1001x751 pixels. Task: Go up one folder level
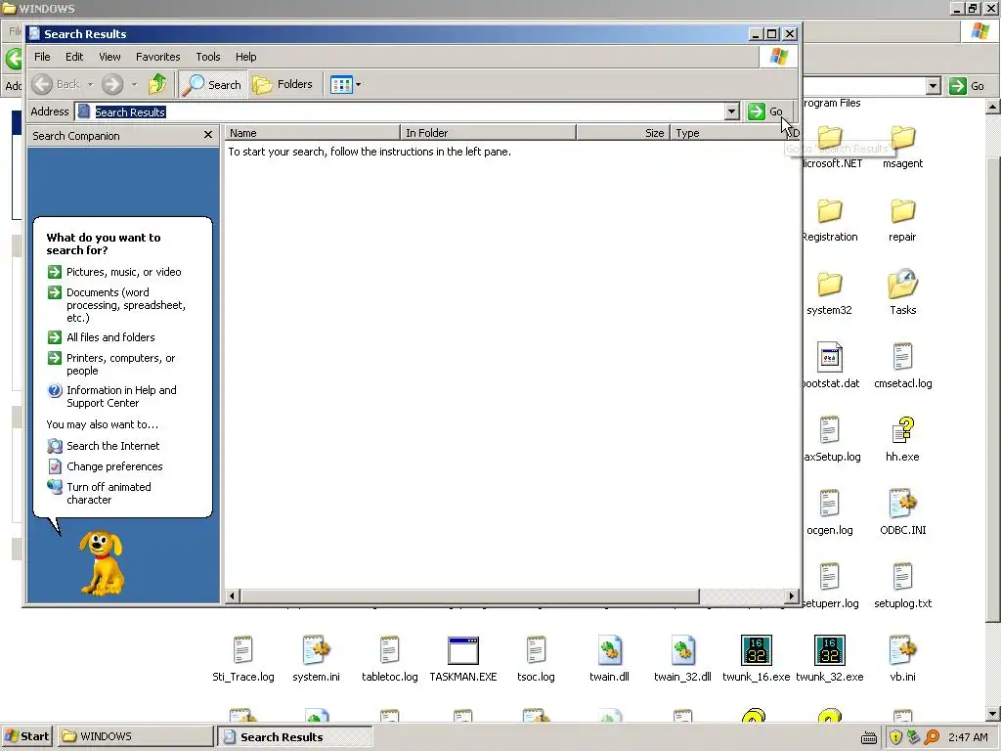click(x=157, y=84)
